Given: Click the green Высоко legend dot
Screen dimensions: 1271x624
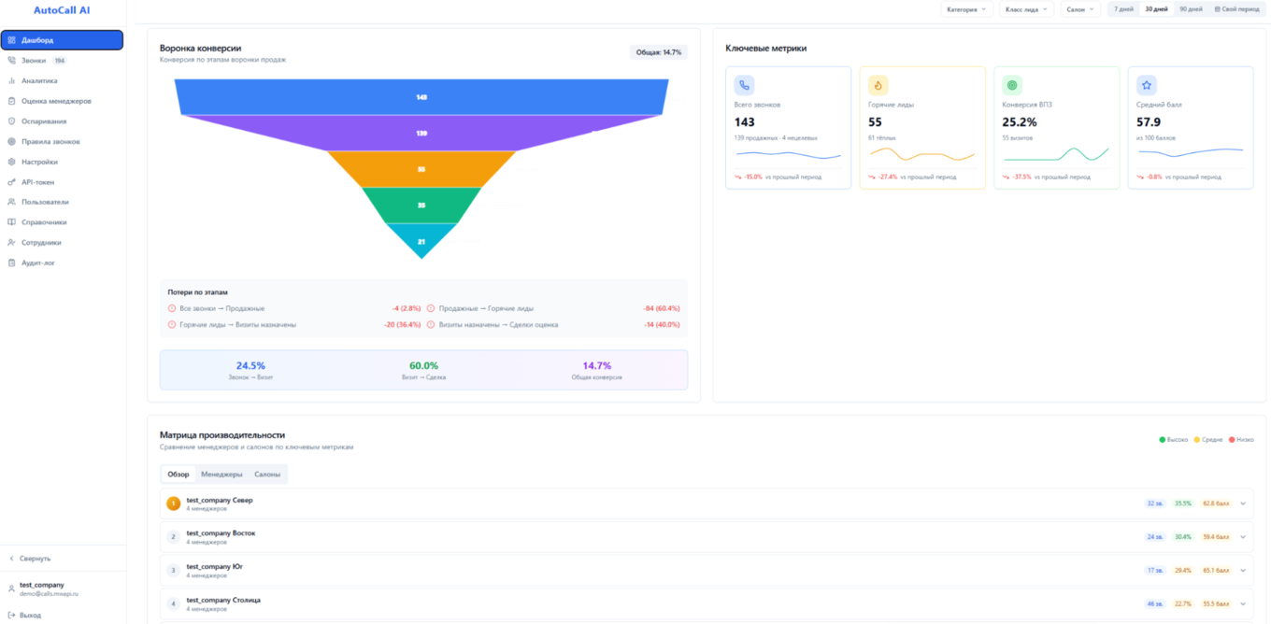Looking at the screenshot, I should [x=1162, y=439].
